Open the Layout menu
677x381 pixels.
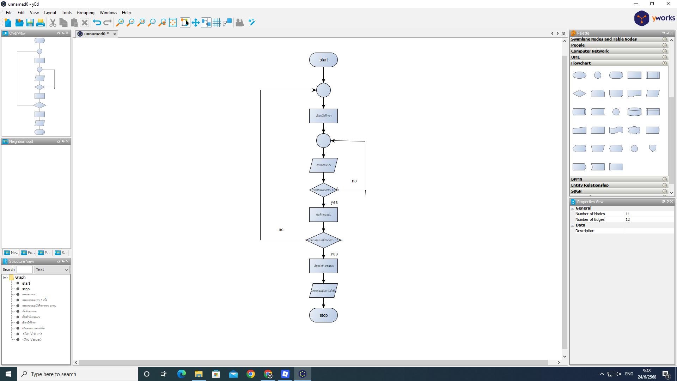click(50, 13)
